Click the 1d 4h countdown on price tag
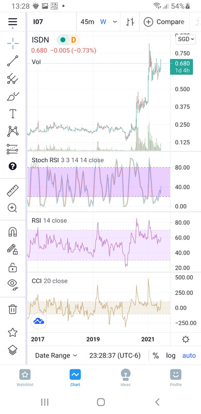Viewport: 201px width, 414px height. click(182, 70)
